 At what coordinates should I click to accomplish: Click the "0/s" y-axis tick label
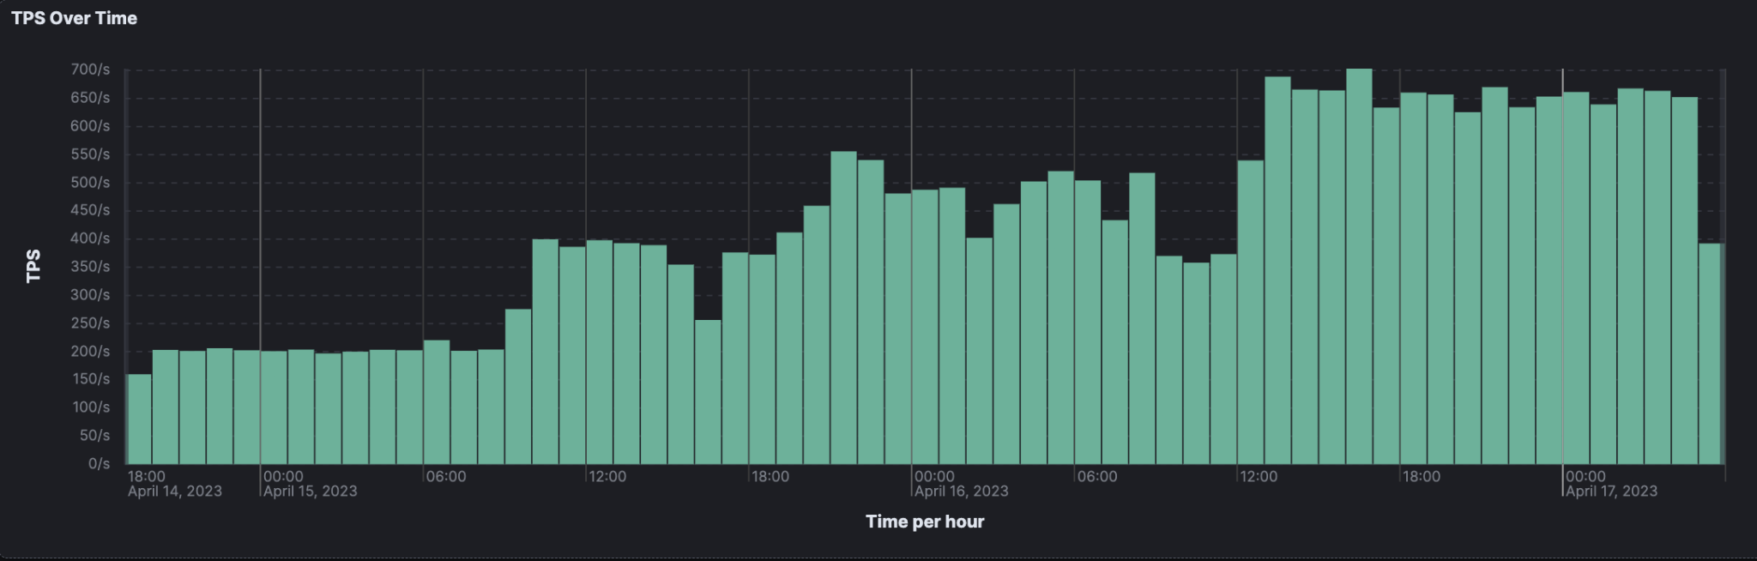pos(99,463)
